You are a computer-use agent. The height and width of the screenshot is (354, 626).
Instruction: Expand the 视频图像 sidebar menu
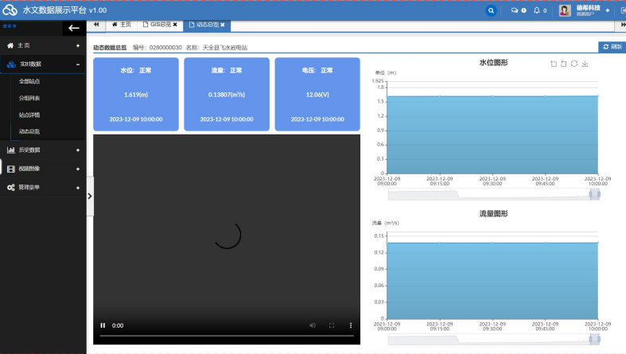pyautogui.click(x=43, y=169)
